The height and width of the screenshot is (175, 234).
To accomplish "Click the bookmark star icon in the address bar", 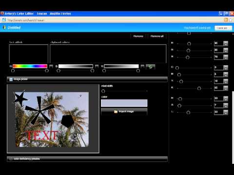I will click(x=231, y=20).
